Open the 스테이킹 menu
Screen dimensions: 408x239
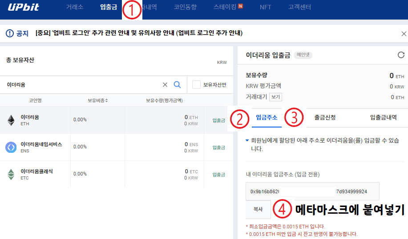(x=225, y=7)
